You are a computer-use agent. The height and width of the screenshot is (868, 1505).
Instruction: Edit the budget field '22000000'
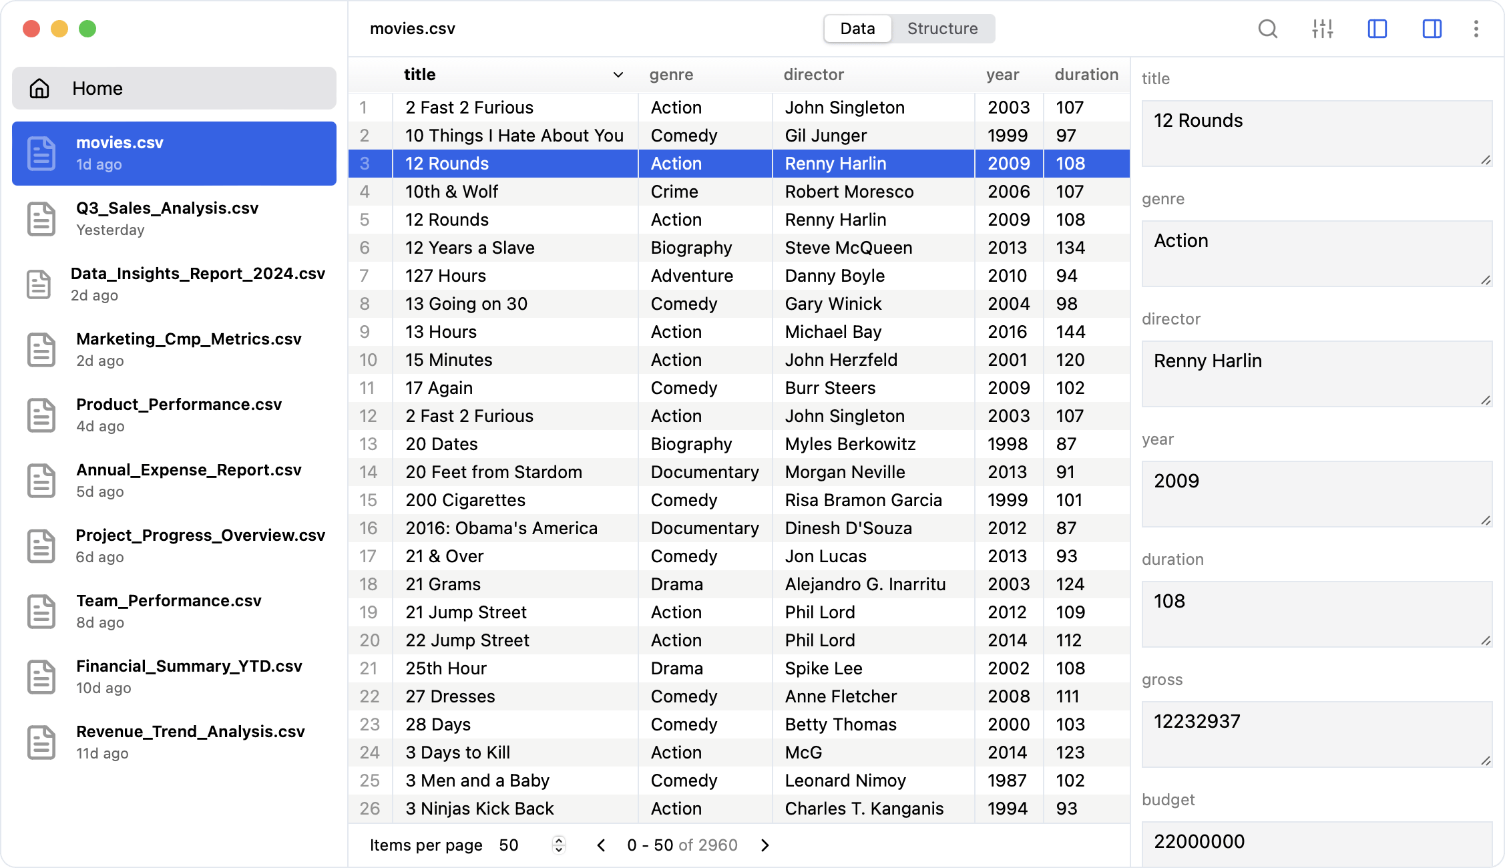click(x=1317, y=845)
